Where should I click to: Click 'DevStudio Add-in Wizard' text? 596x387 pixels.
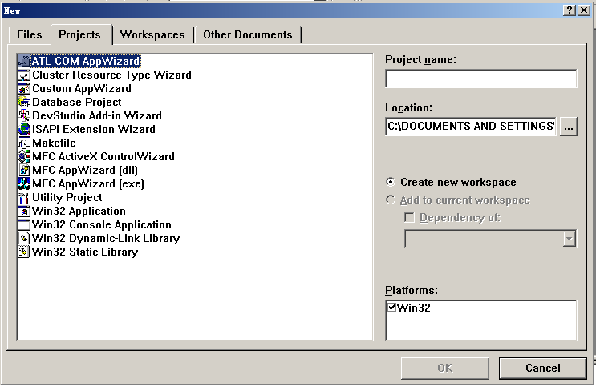pos(97,116)
